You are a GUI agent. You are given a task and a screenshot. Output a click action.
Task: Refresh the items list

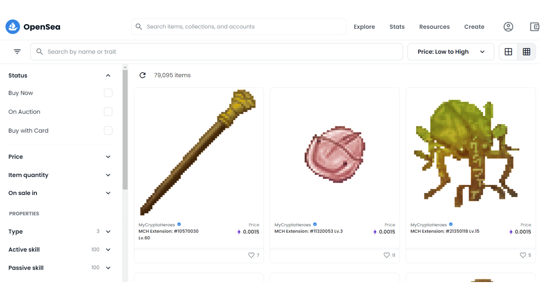142,75
